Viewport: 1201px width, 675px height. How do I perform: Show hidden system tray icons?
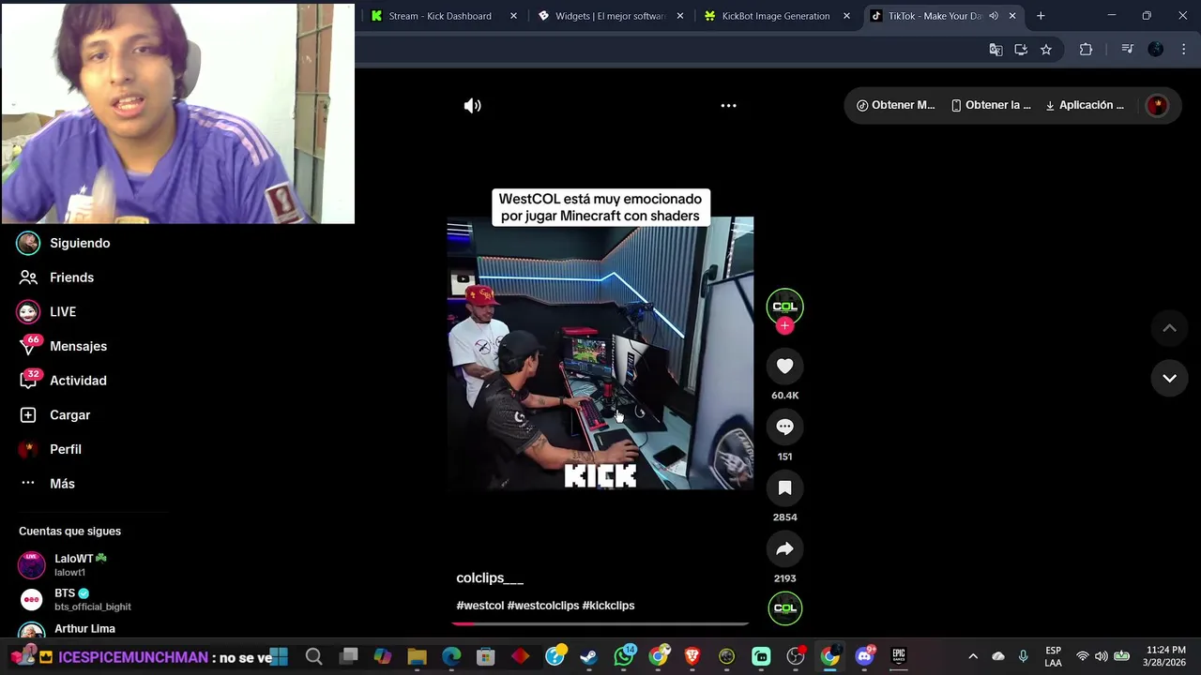[973, 656]
